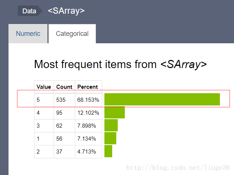Select the percent cell 4.713%
The width and height of the screenshot is (234, 175).
pos(88,152)
